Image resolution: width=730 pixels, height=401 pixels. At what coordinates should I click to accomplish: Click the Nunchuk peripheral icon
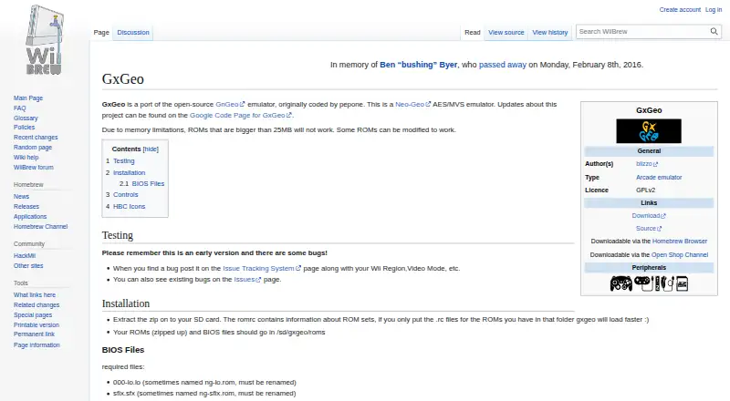[x=667, y=283]
